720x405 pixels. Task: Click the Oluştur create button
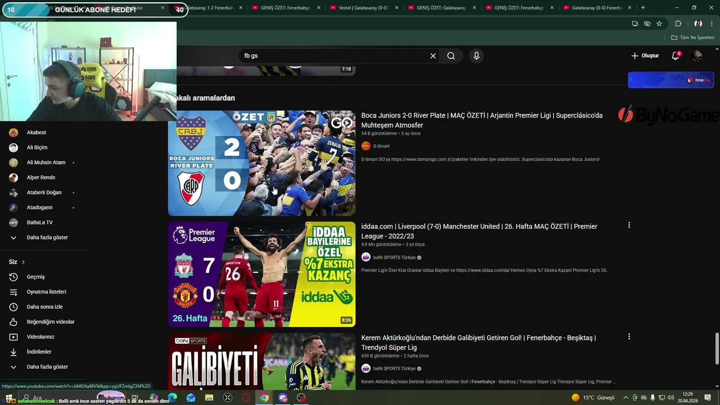645,56
